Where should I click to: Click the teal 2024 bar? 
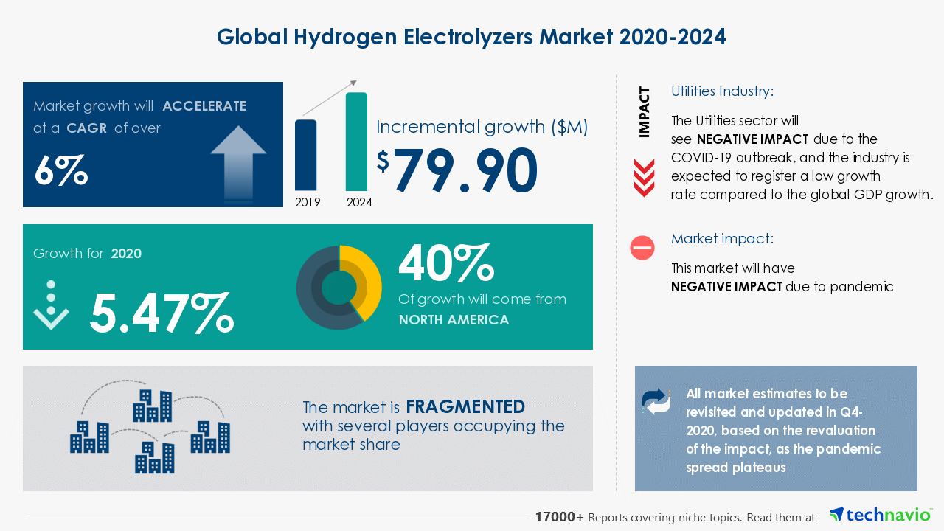point(356,142)
